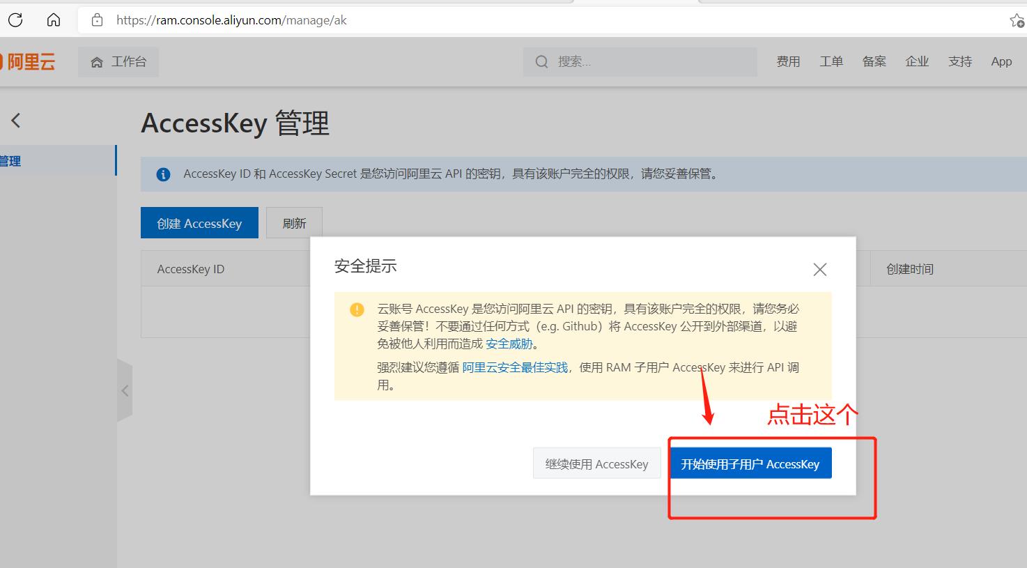The width and height of the screenshot is (1027, 568).
Task: Click the 创建时间 column header
Action: point(910,269)
